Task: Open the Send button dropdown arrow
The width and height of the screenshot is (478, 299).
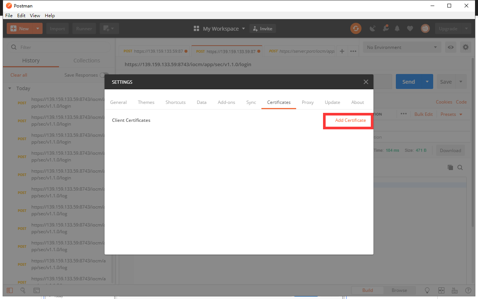Action: click(427, 81)
